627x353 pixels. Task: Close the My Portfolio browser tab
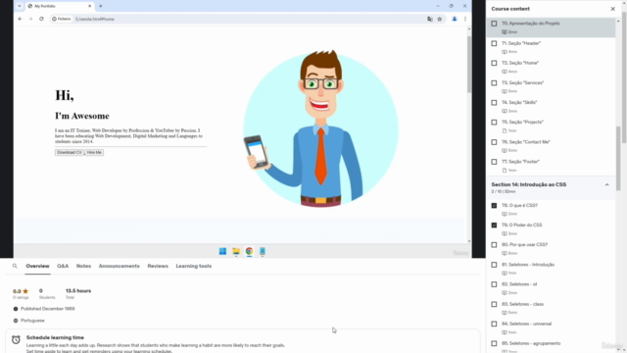(89, 6)
